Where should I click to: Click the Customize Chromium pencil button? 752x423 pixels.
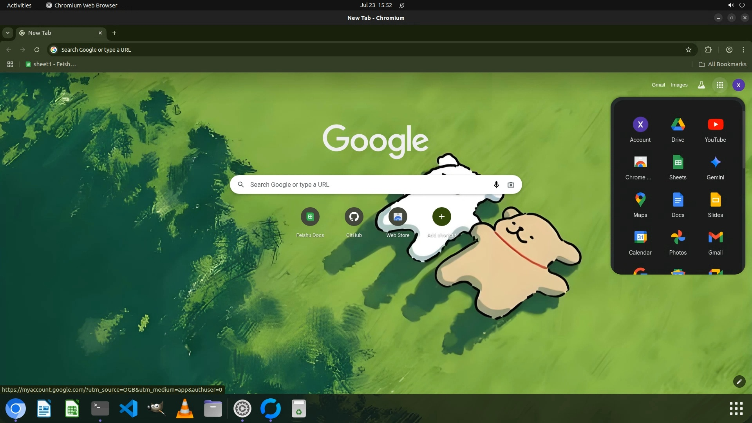(x=739, y=381)
